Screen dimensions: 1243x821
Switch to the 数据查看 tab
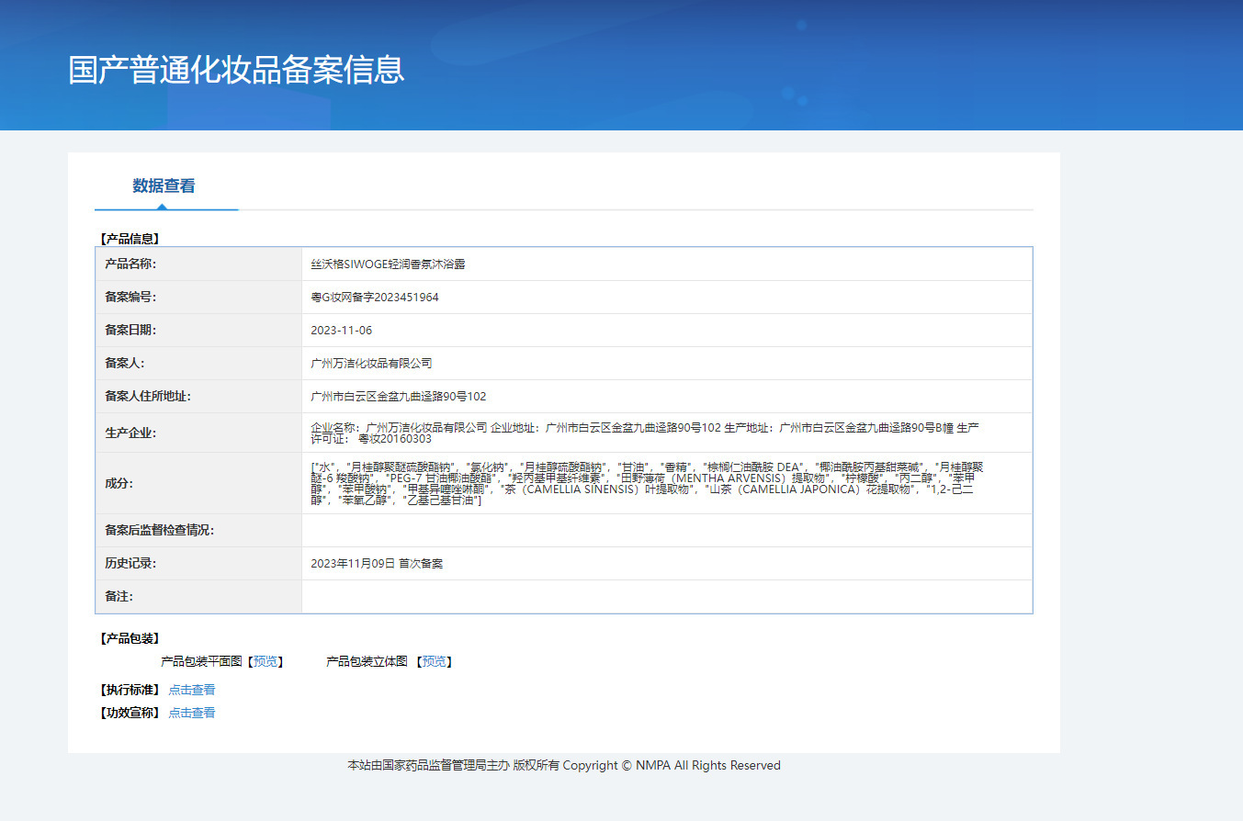[164, 186]
